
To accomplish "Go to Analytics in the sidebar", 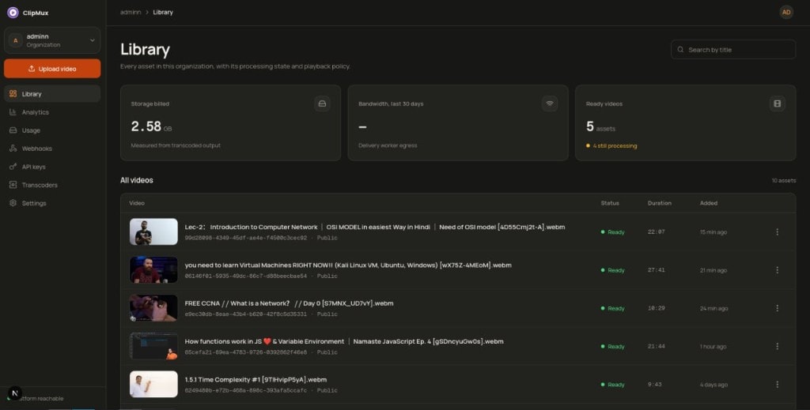I will click(52, 112).
